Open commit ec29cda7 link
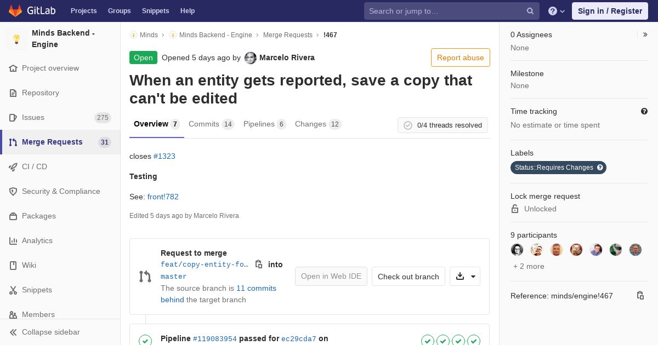 (299, 339)
